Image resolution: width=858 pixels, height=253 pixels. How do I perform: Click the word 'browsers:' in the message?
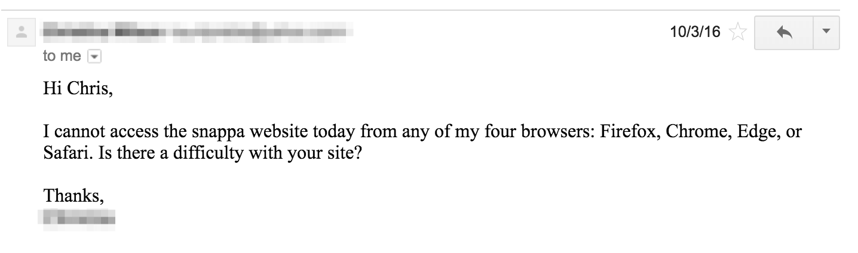coord(554,133)
